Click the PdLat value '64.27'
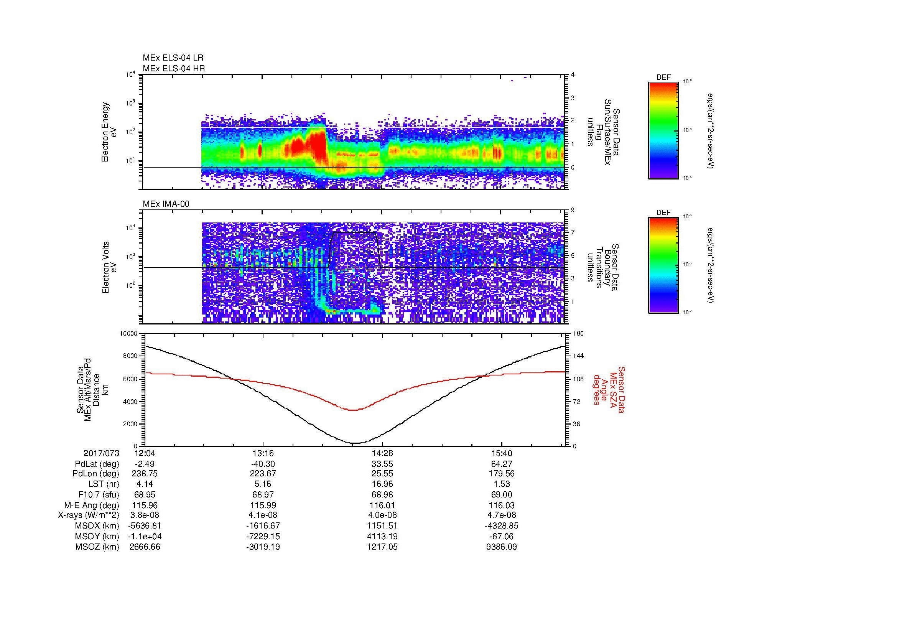 [502, 464]
